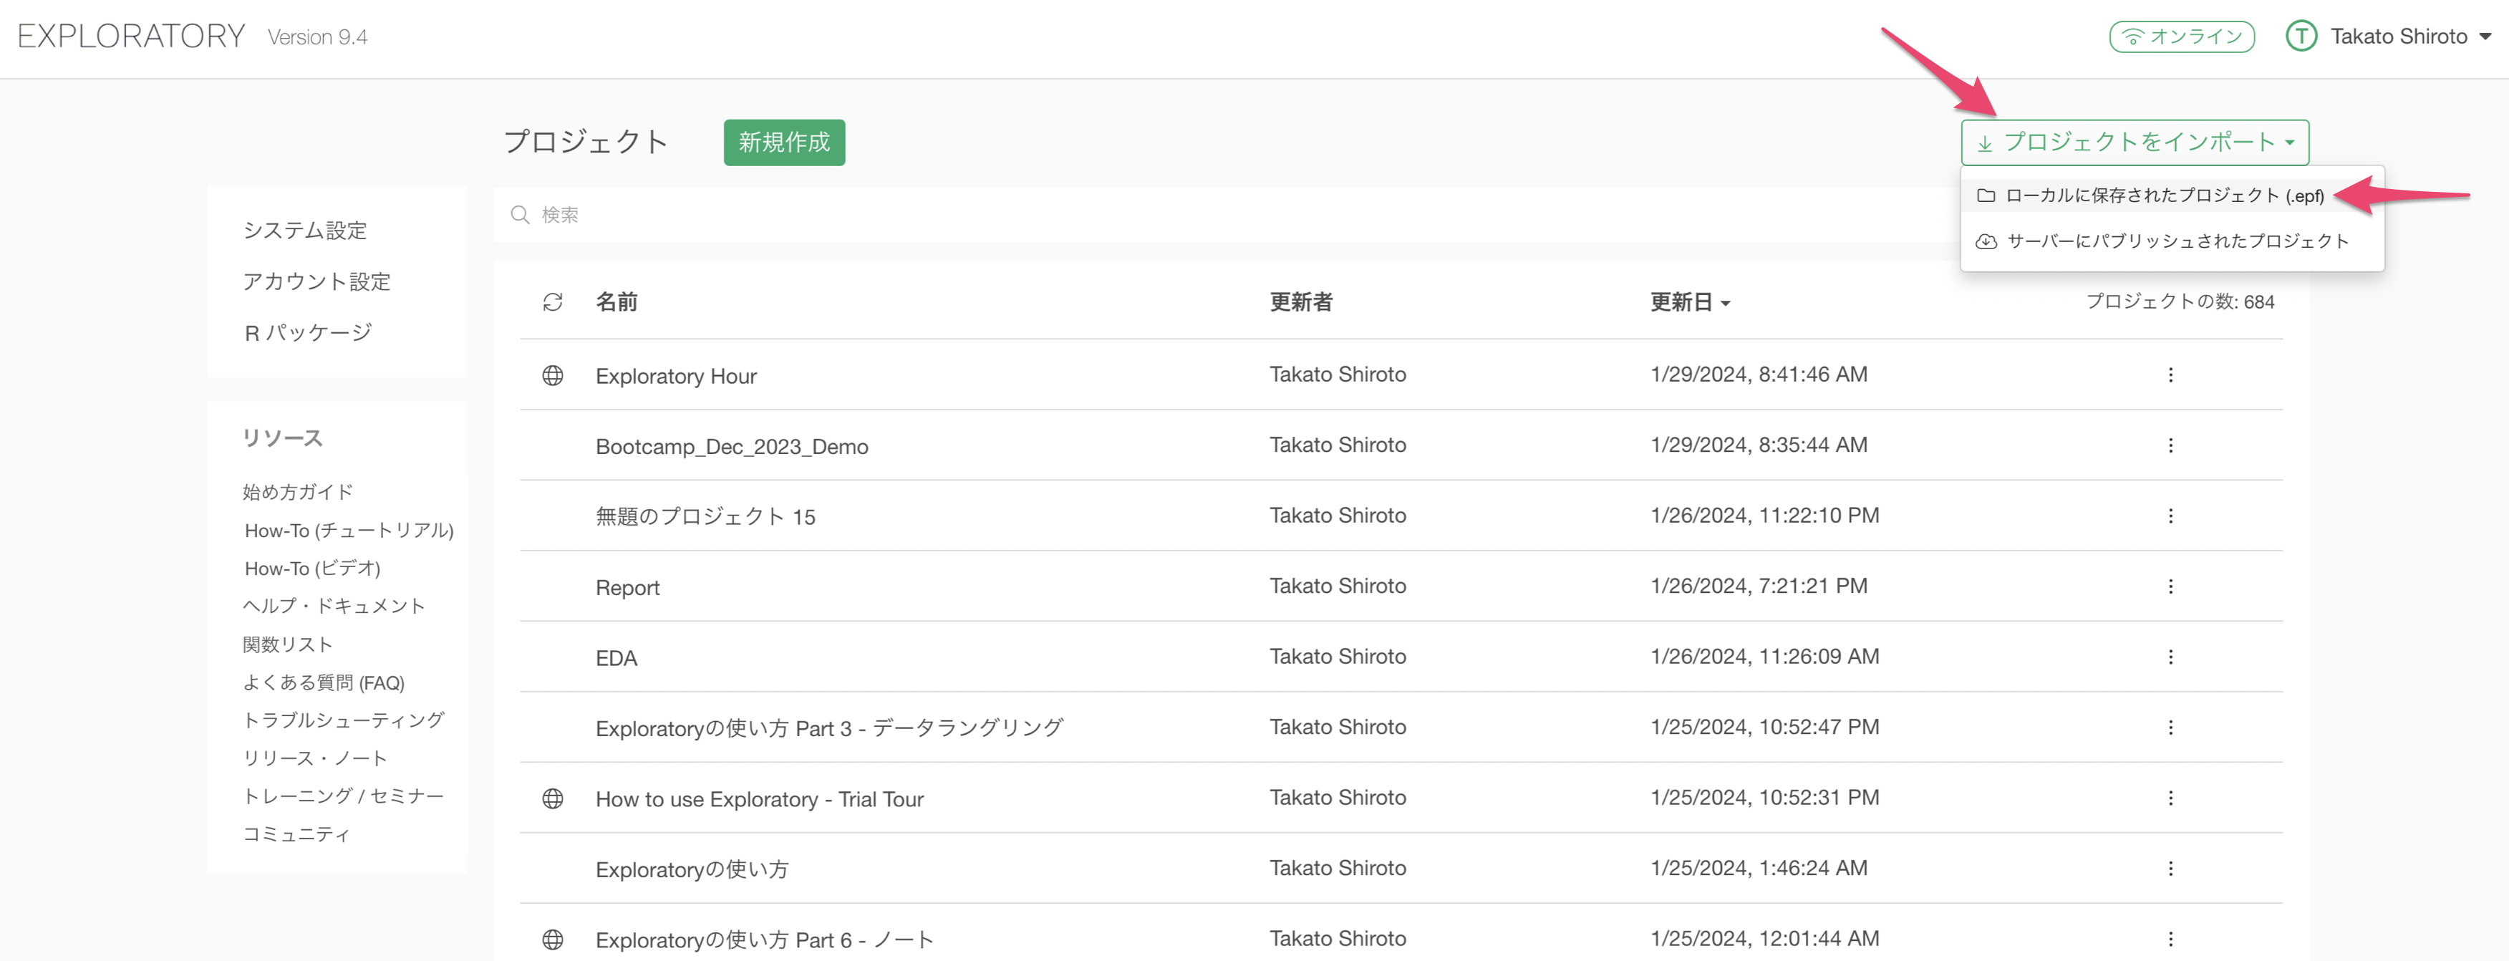Open three-dot menu for Report row

pos(2170,586)
